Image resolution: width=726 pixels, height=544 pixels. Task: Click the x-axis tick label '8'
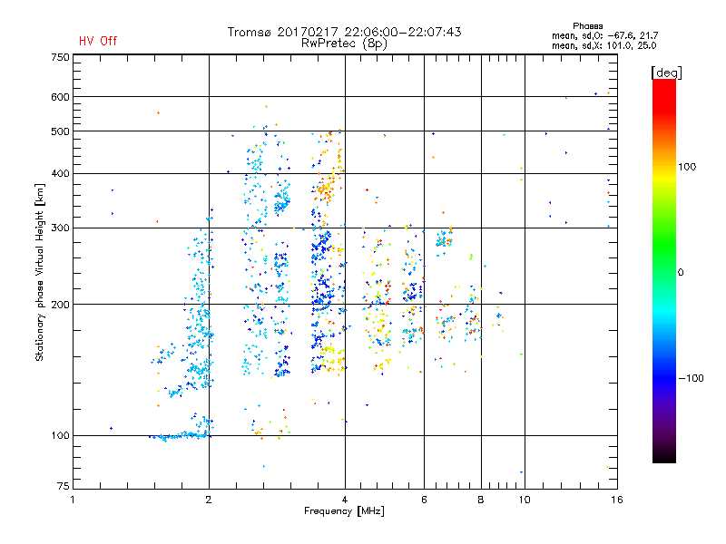pos(481,500)
